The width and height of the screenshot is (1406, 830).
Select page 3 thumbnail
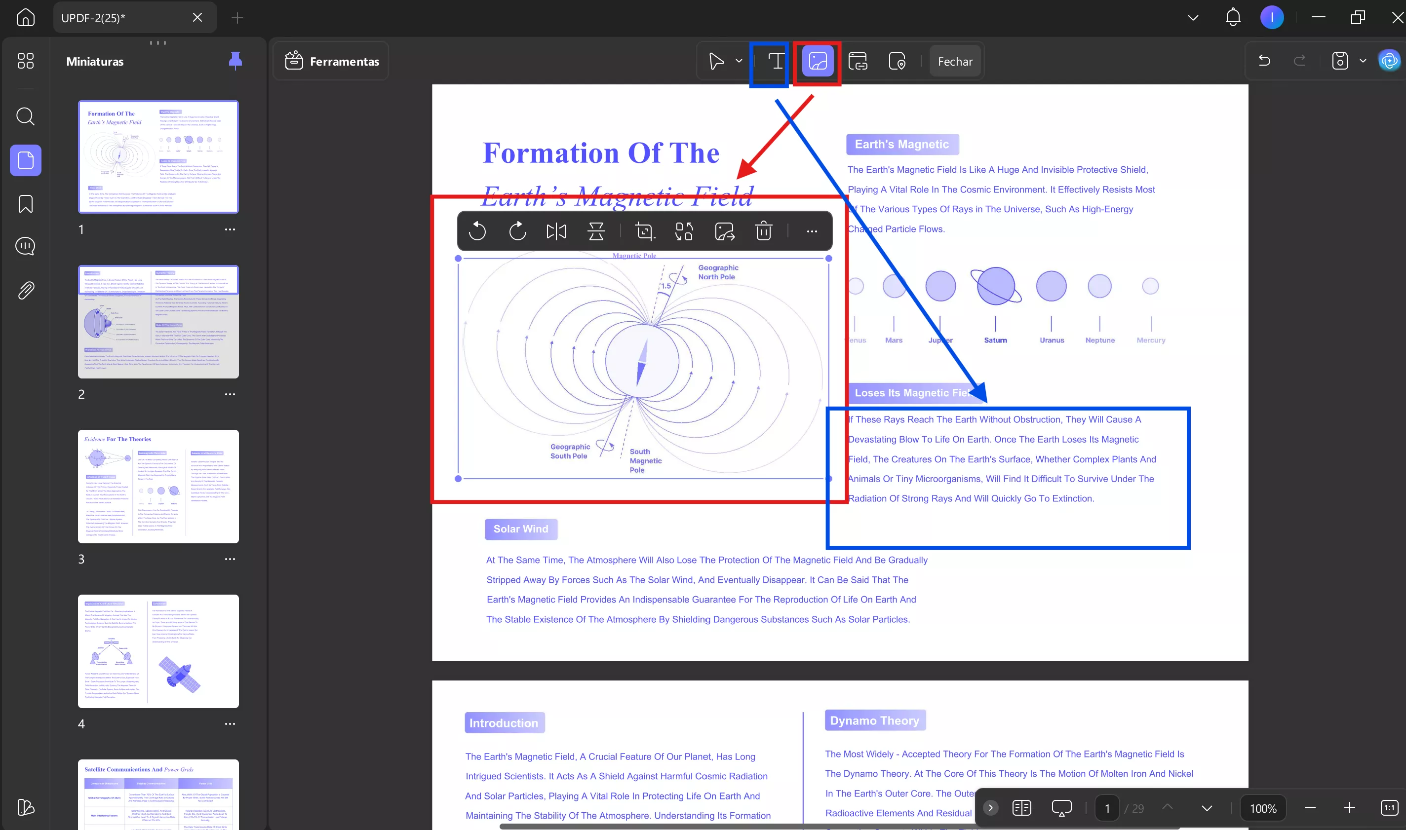[158, 487]
